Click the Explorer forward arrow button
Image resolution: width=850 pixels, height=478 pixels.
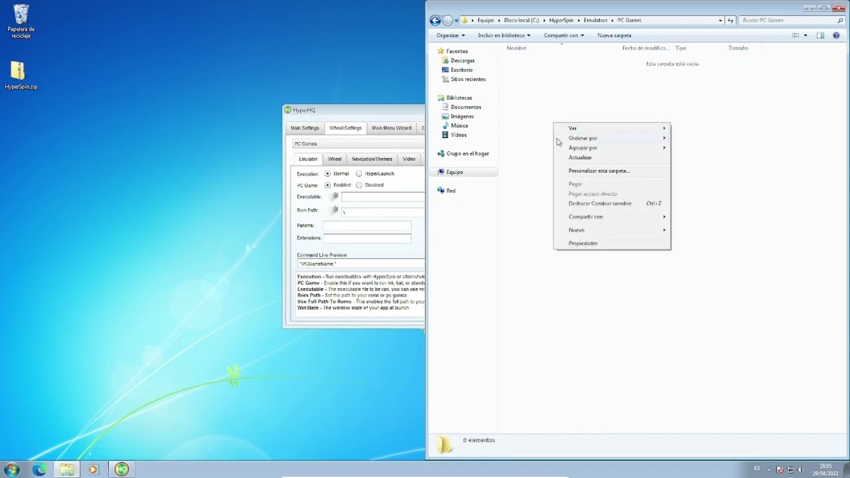(x=448, y=21)
